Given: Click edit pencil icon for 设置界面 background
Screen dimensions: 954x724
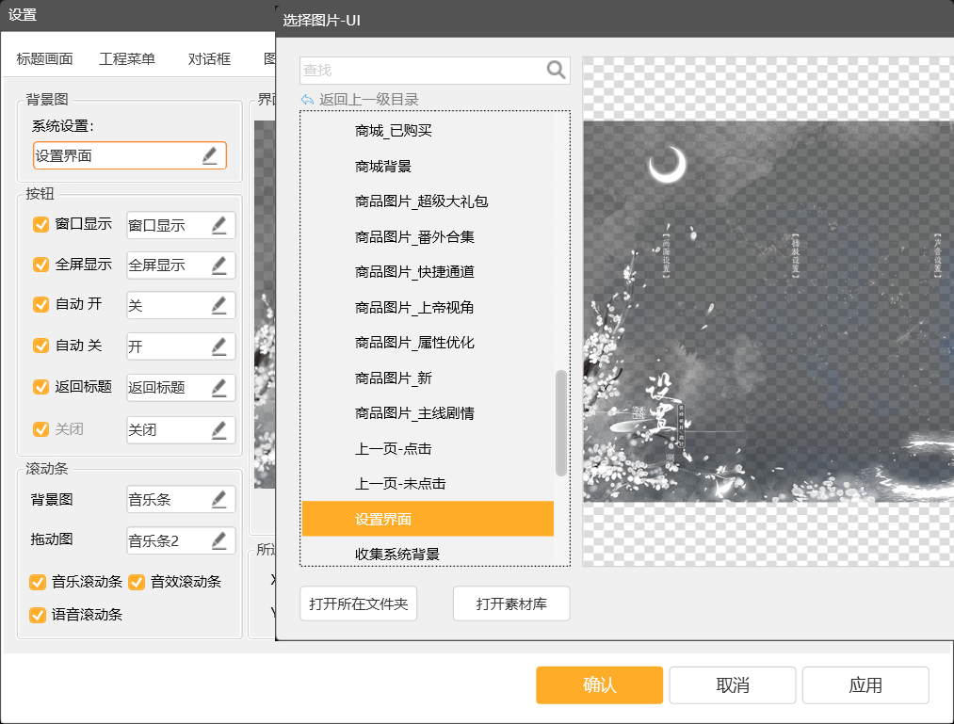Looking at the screenshot, I should click(x=210, y=156).
